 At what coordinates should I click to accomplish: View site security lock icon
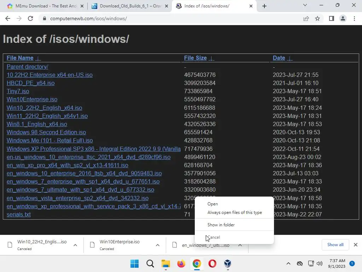click(x=44, y=18)
